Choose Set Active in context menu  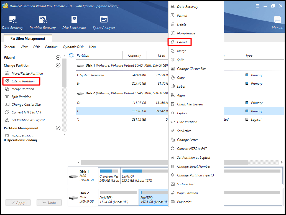(196, 131)
